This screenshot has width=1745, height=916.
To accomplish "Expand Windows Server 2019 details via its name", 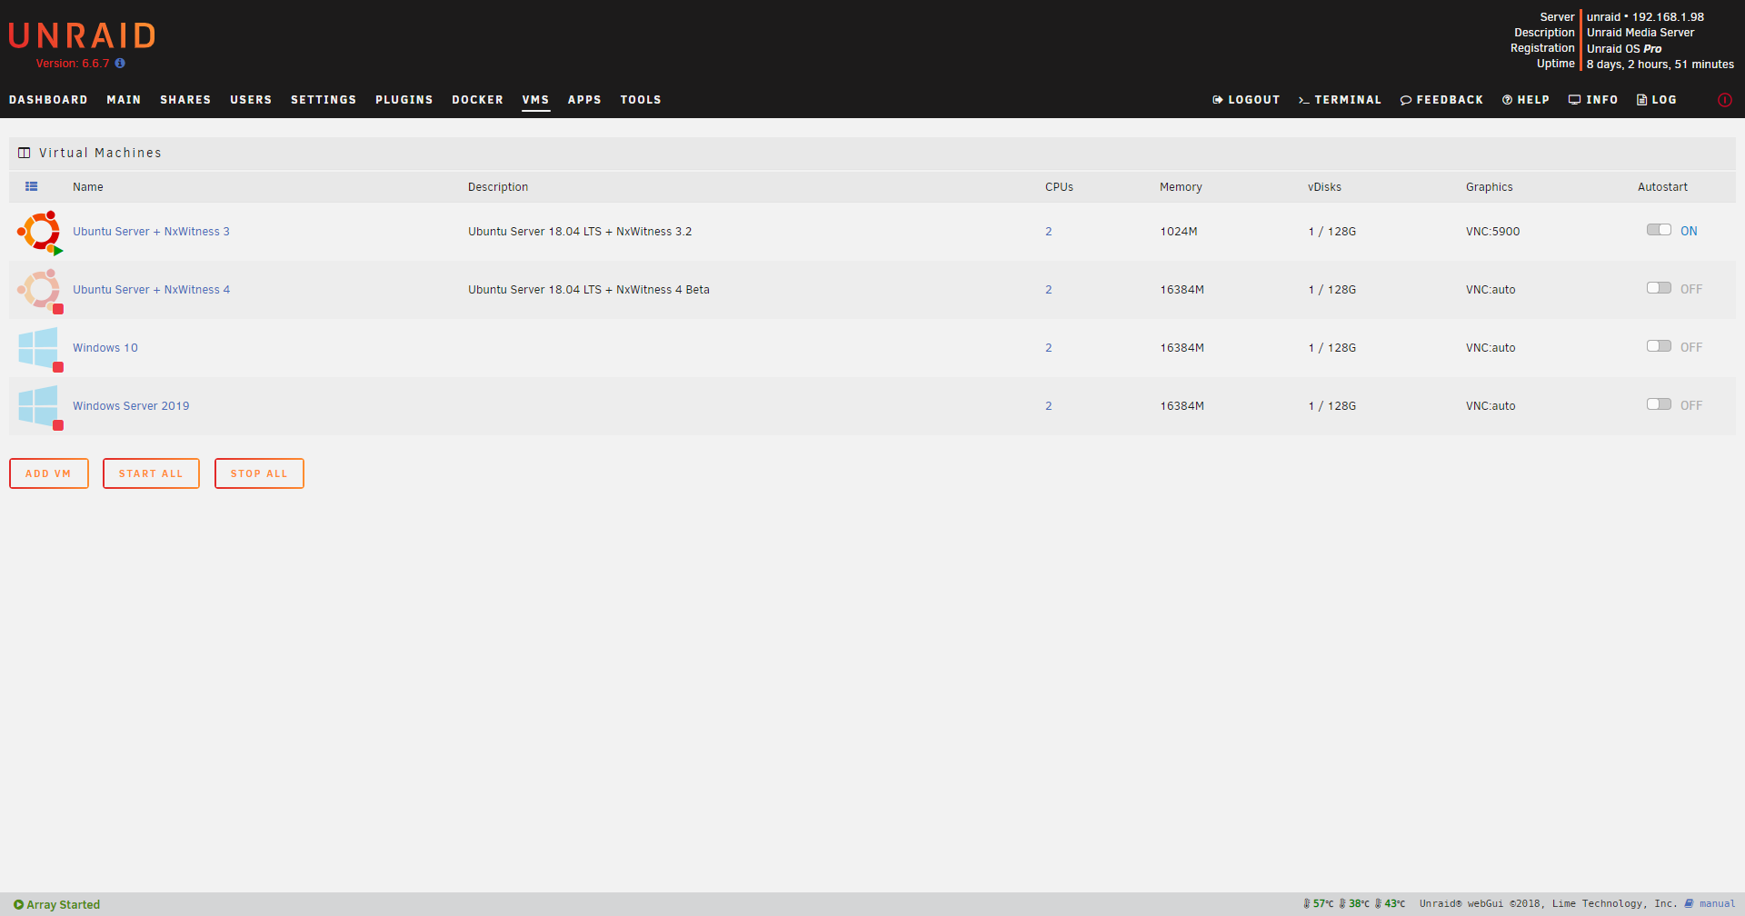I will (131, 406).
